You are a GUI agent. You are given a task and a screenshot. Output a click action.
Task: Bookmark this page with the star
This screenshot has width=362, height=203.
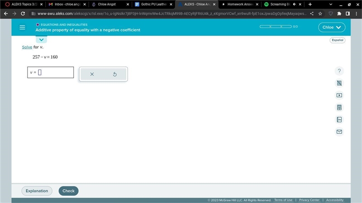pos(320,14)
